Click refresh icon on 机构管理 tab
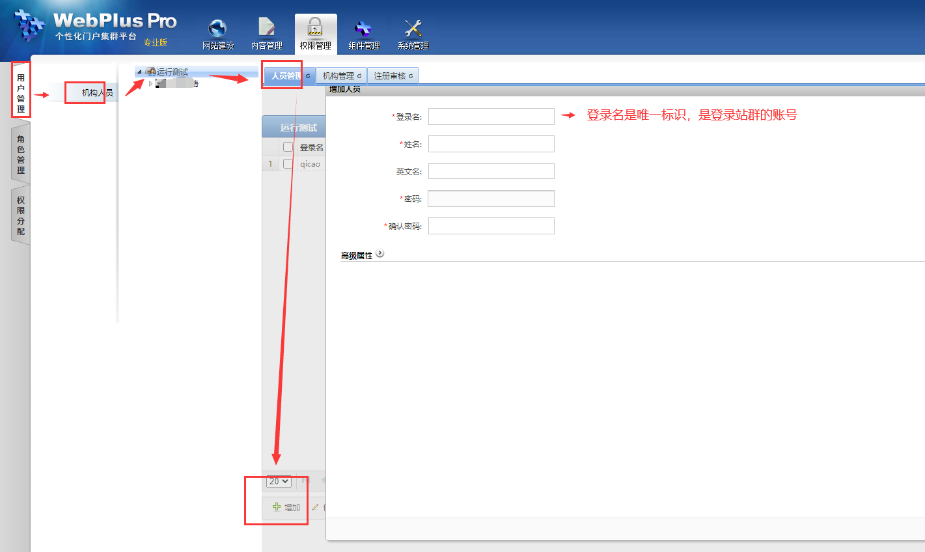The image size is (925, 552). click(x=359, y=76)
